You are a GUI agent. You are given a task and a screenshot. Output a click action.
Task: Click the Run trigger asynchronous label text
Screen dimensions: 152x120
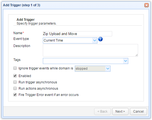point(38,82)
